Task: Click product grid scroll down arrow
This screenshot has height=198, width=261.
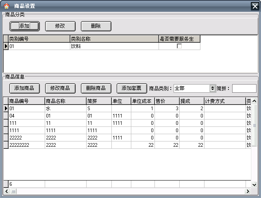Action: [x=254, y=185]
